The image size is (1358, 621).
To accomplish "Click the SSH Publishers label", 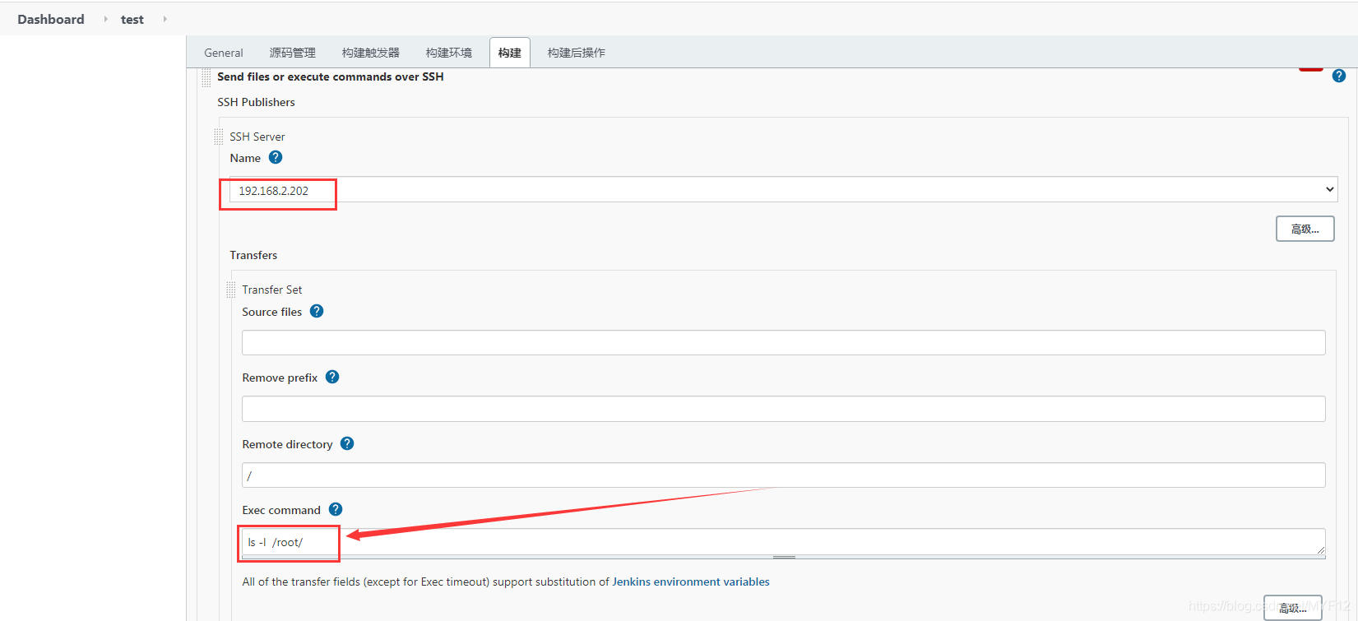I will [x=256, y=102].
